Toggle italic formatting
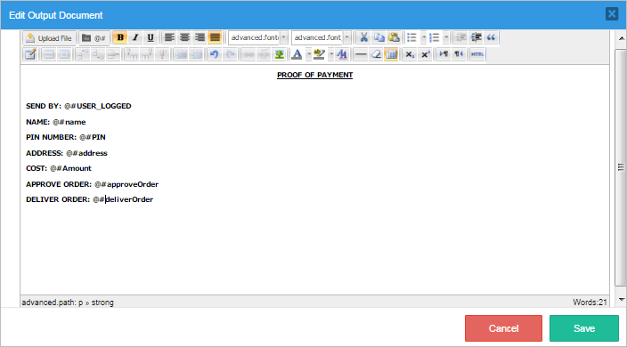The image size is (627, 347). click(135, 37)
